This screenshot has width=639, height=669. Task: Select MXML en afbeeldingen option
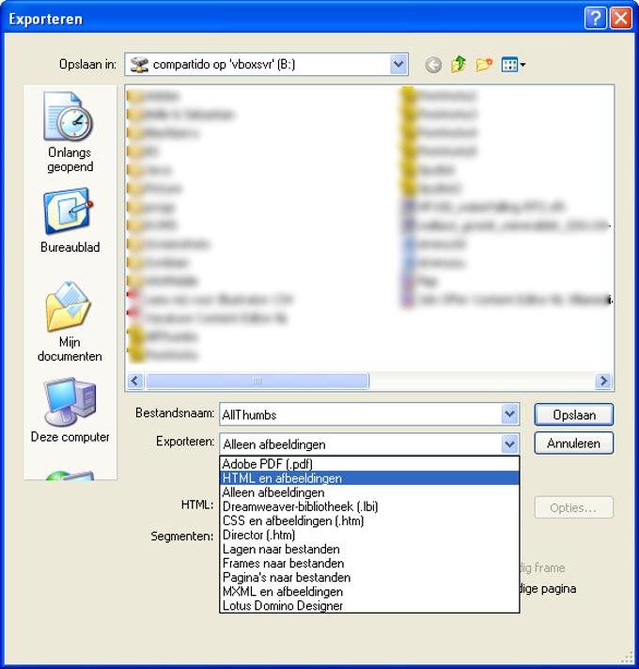[369, 591]
